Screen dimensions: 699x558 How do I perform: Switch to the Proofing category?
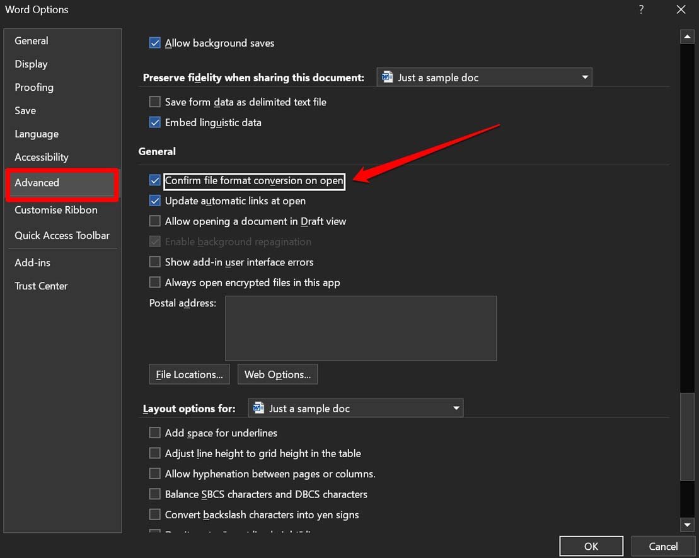pos(62,88)
